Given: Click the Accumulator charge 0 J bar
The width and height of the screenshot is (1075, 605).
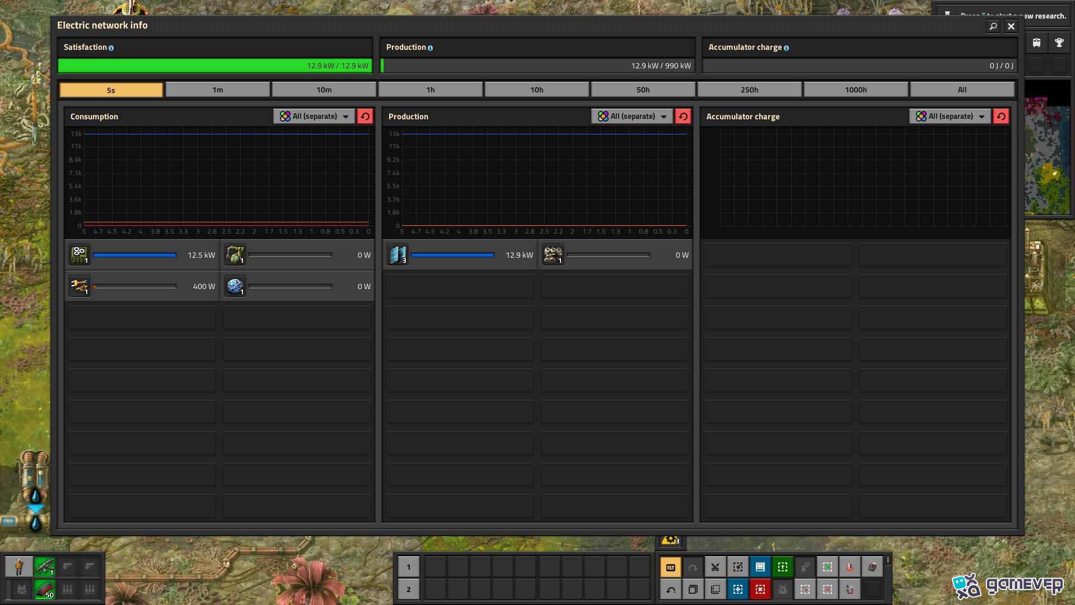Looking at the screenshot, I should coord(859,66).
